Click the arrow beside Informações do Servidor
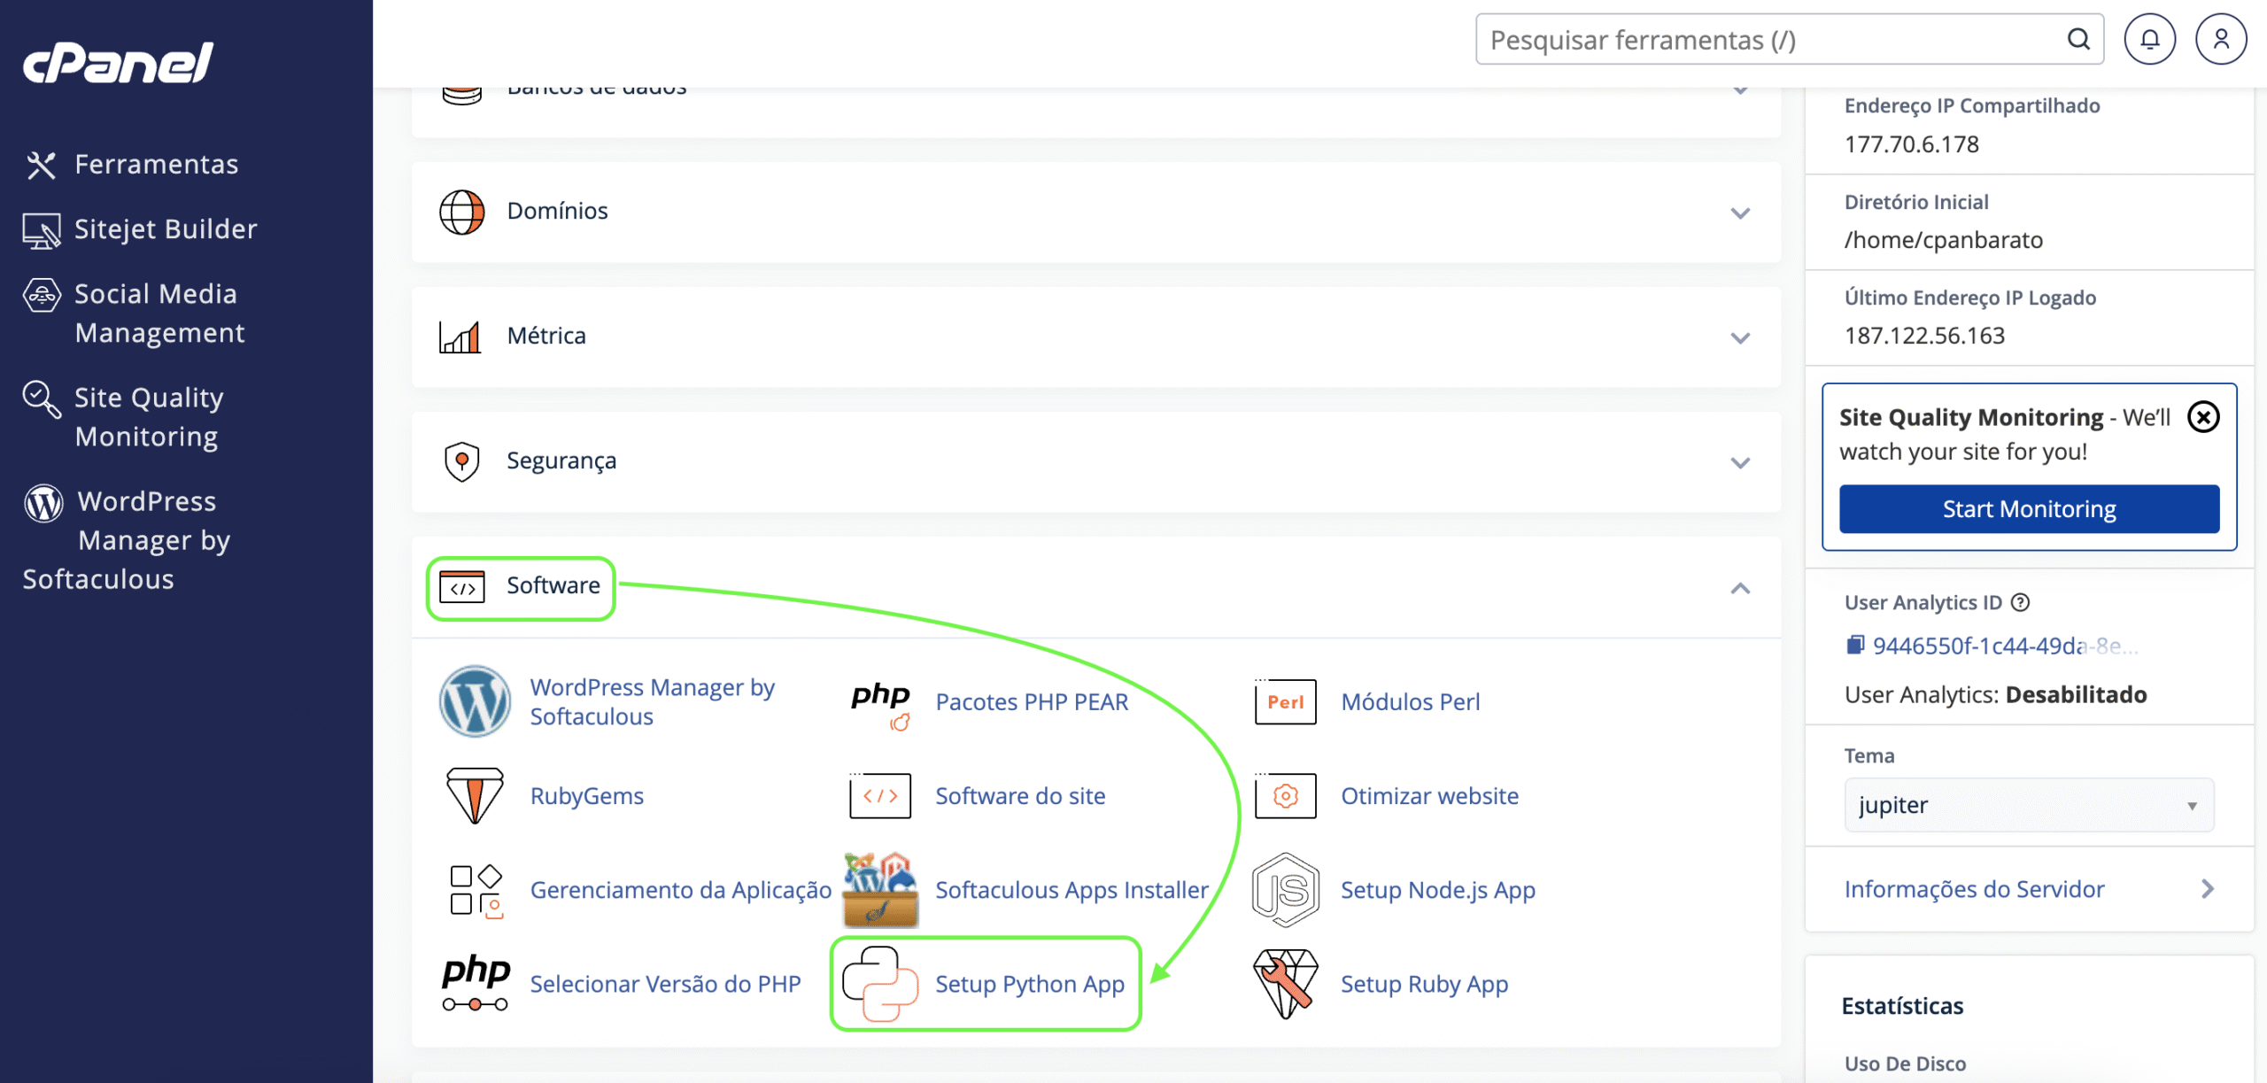This screenshot has height=1083, width=2267. (x=2208, y=889)
